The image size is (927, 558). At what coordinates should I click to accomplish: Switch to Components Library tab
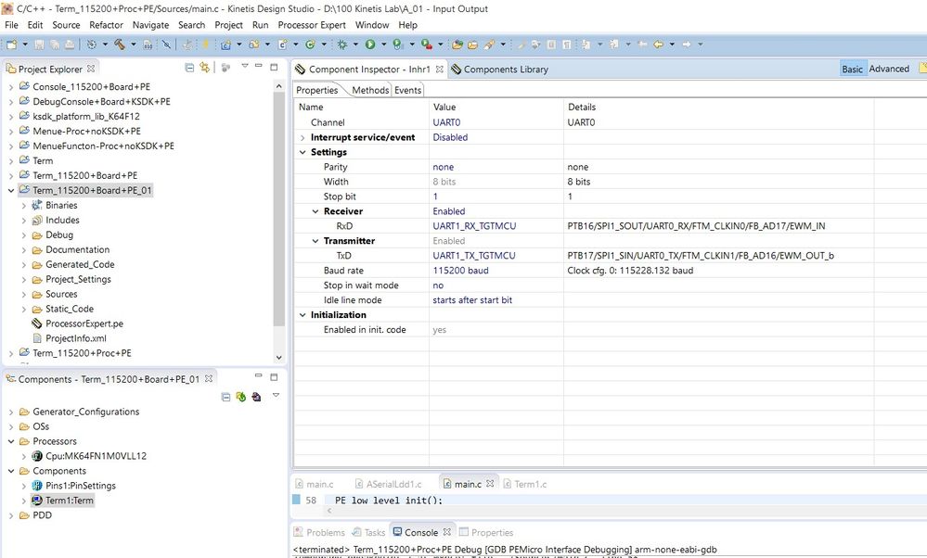coord(499,70)
